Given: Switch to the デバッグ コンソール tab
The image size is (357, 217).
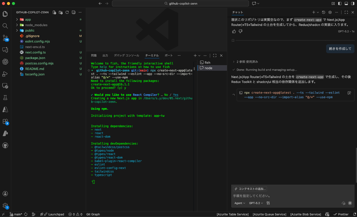Looking at the screenshot, I should 126,55.
